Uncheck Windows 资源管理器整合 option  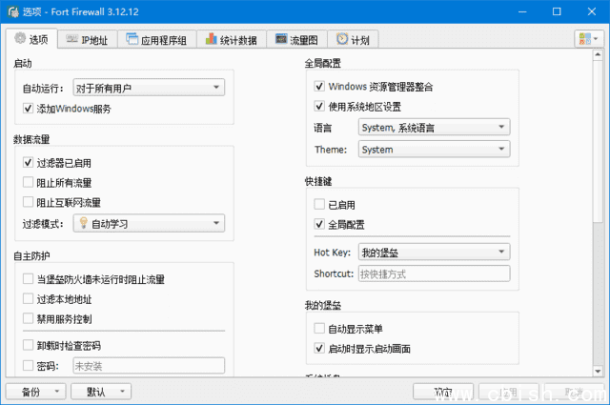319,87
